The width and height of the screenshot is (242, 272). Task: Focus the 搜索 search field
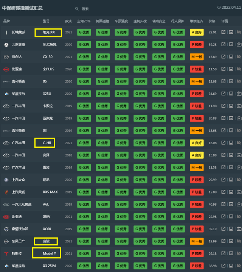point(85,9)
